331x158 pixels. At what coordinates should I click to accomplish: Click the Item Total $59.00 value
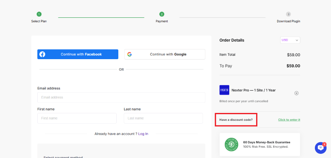point(293,55)
